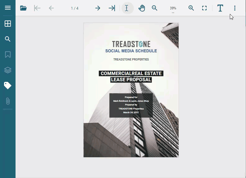Click the Mark Robinson & Laura Jones Shop text
The height and width of the screenshot is (178, 246).
(x=131, y=101)
